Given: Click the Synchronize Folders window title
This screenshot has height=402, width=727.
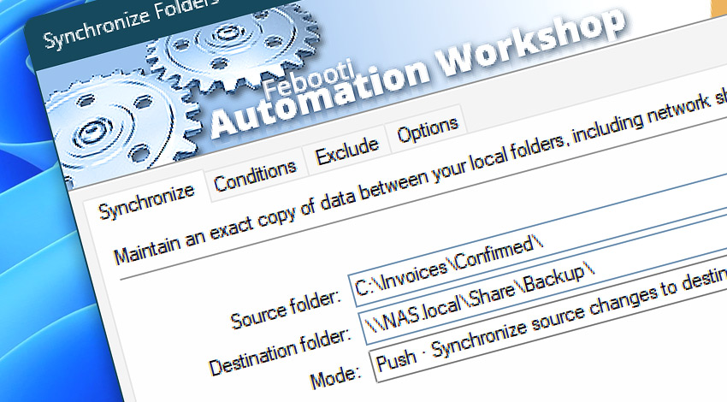Looking at the screenshot, I should pos(132,22).
